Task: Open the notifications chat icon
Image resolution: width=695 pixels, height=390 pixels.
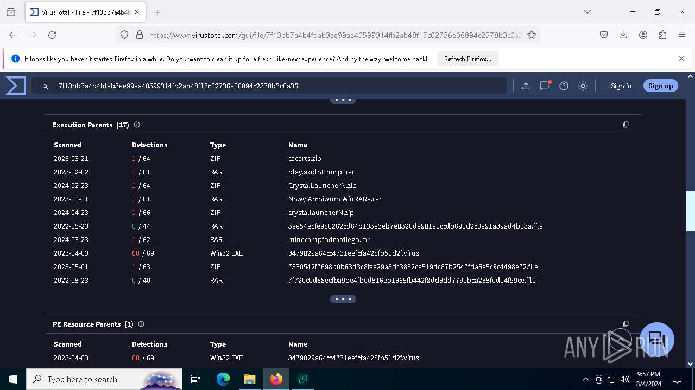Action: [x=545, y=86]
